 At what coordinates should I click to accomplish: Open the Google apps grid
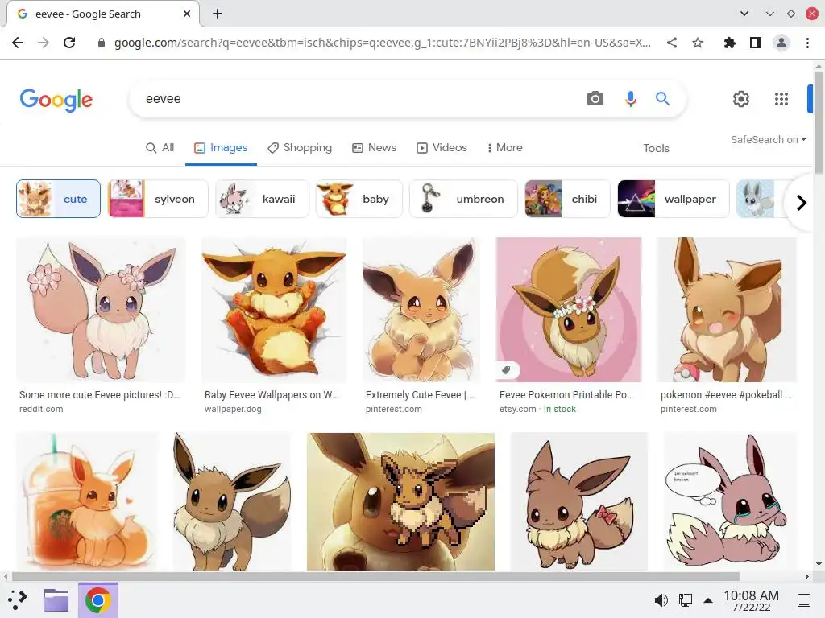point(781,98)
